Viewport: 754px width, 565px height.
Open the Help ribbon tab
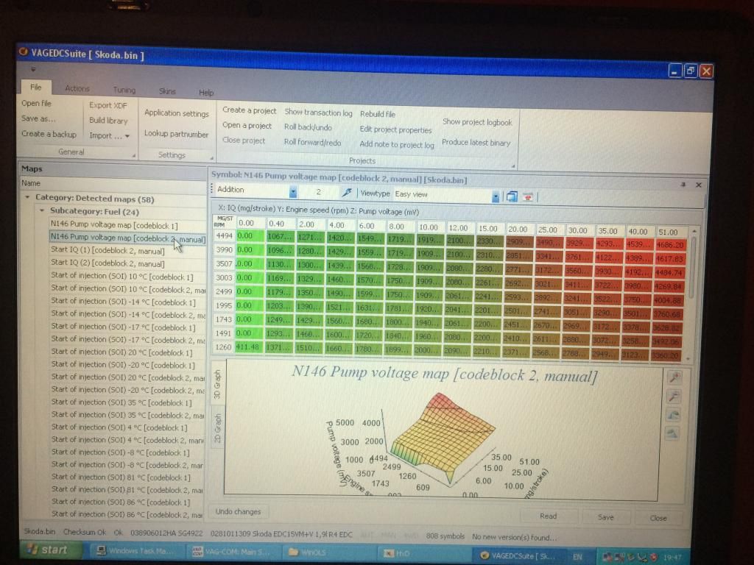click(206, 93)
